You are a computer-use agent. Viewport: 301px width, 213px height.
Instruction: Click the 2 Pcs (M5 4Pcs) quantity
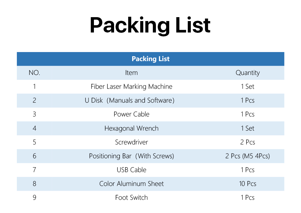click(248, 156)
